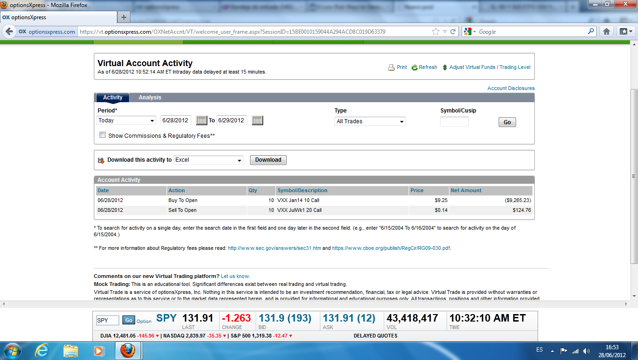Click the start date field 6/28/2012
This screenshot has height=360, width=638.
176,120
